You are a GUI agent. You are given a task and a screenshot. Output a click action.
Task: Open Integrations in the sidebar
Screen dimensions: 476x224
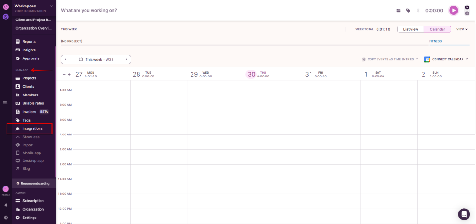pos(32,128)
